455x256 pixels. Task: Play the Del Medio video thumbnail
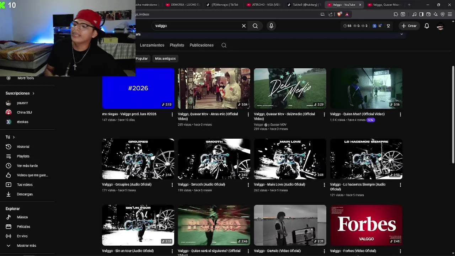pyautogui.click(x=290, y=88)
